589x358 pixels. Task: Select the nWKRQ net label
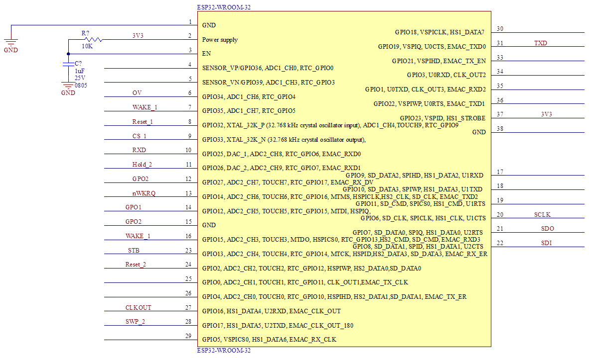point(144,193)
